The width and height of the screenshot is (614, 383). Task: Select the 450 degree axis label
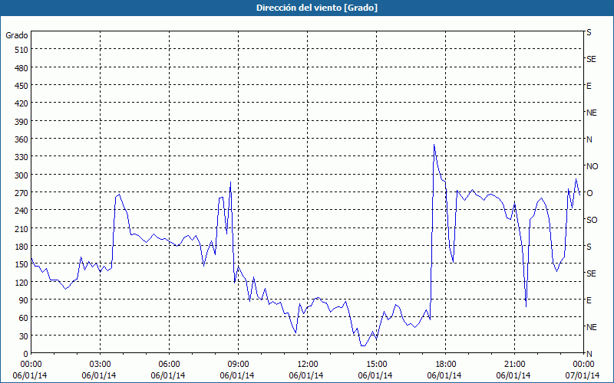point(21,86)
